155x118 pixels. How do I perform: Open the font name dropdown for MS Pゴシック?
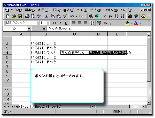pyautogui.click(x=38, y=23)
